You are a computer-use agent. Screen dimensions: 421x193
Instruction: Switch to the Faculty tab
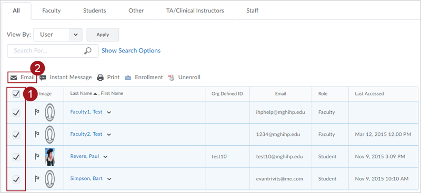51,10
